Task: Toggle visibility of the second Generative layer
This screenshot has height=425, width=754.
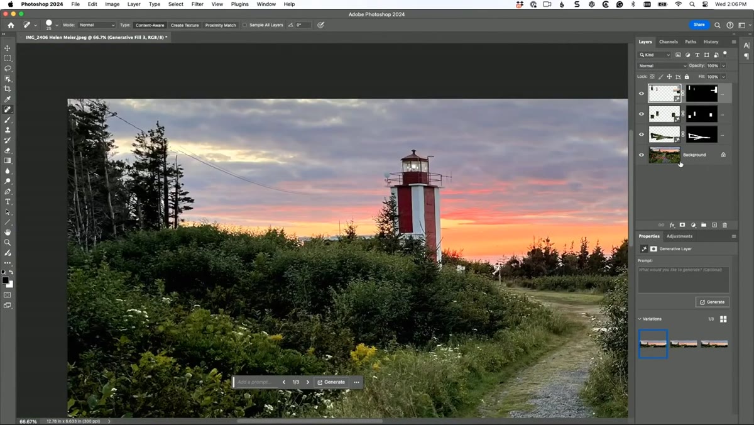Action: pyautogui.click(x=642, y=114)
